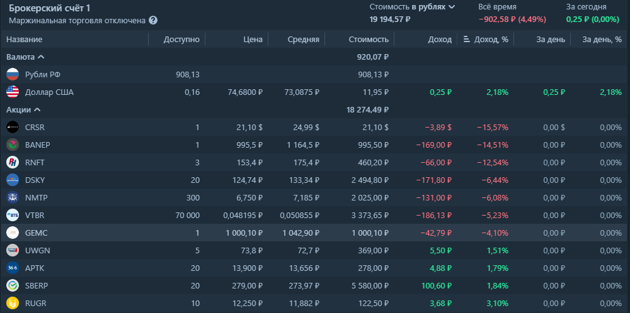Sort by Средняя column header
Image resolution: width=630 pixels, height=313 pixels.
pyautogui.click(x=304, y=39)
